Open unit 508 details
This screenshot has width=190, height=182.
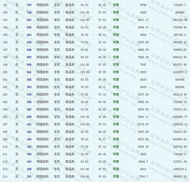tap(29, 117)
